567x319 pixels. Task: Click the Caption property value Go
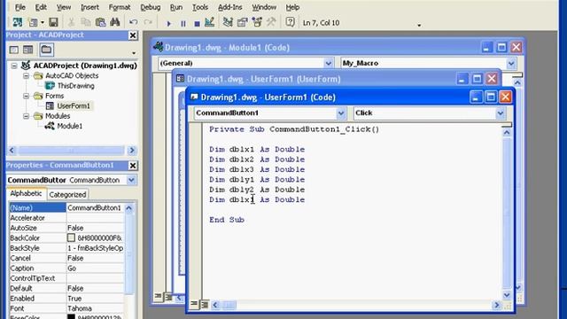(95, 268)
